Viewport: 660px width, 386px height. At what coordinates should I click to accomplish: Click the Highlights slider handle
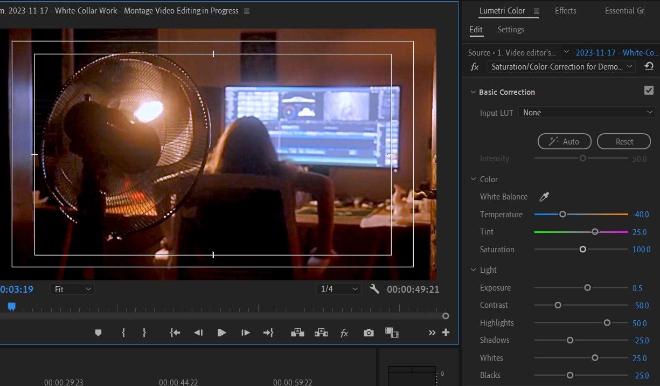[x=607, y=323]
